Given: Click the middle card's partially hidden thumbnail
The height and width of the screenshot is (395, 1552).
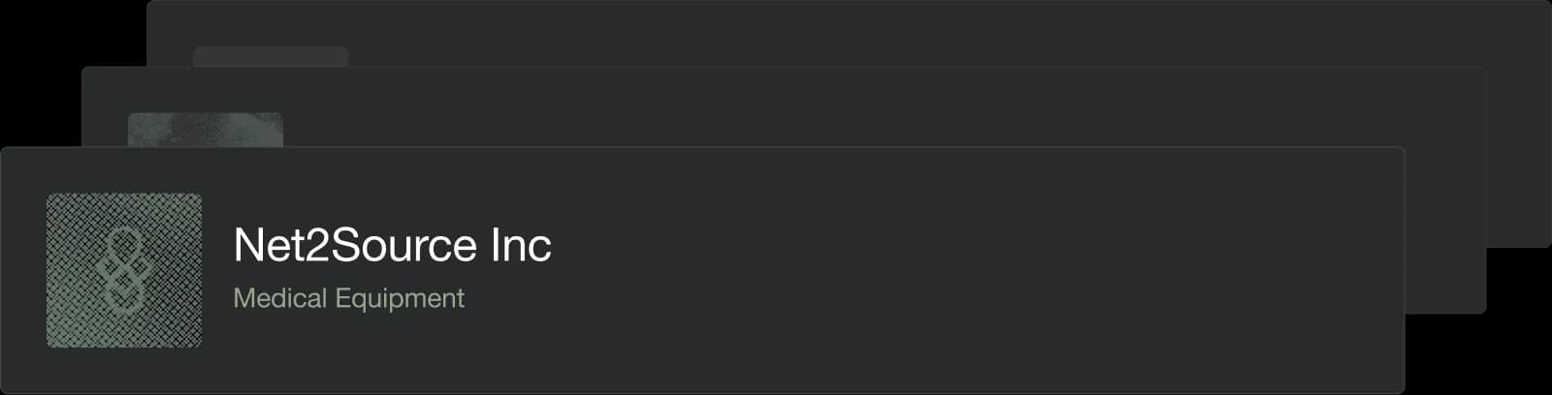Looking at the screenshot, I should click(x=206, y=129).
